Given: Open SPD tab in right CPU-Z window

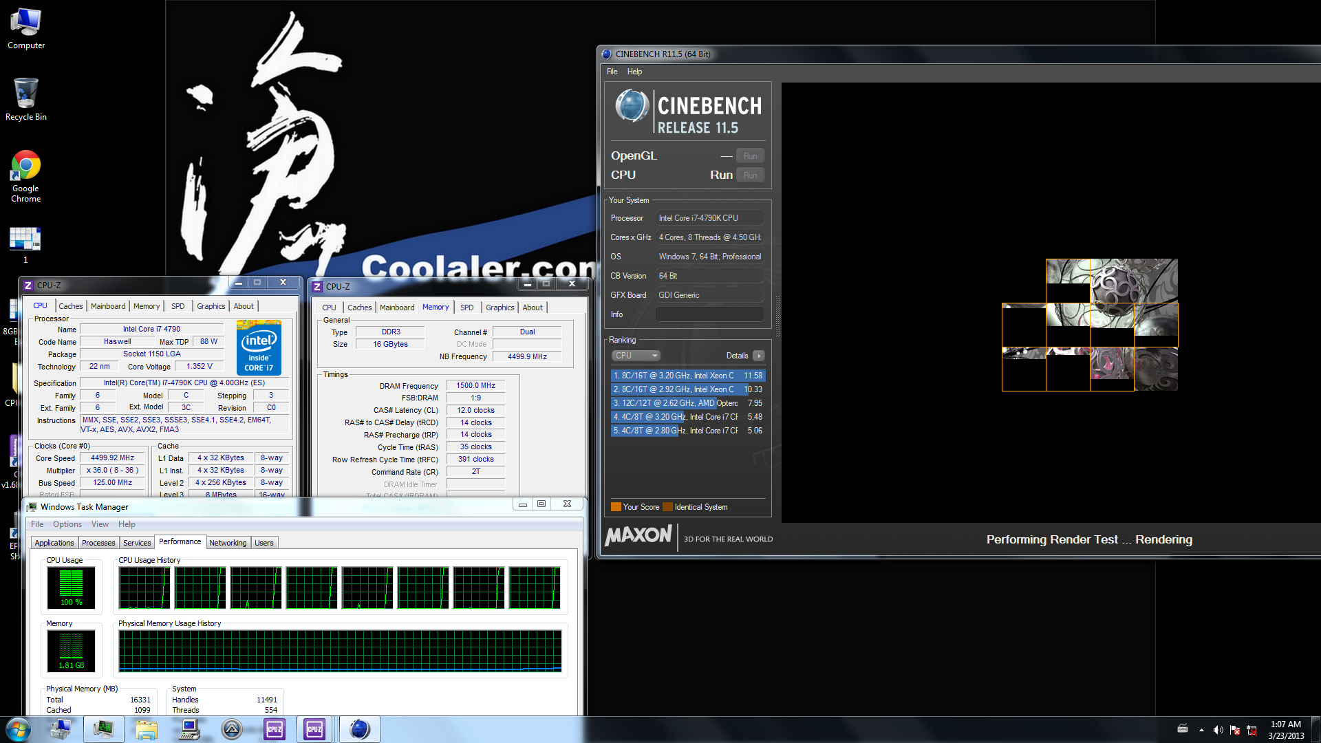Looking at the screenshot, I should tap(467, 308).
